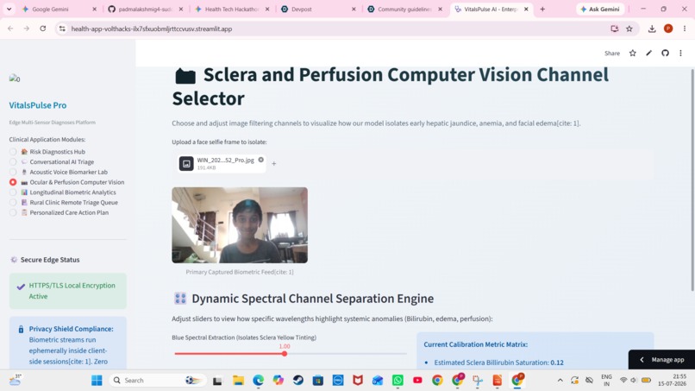Open a new browser tab
695x391 pixels.
[542, 9]
